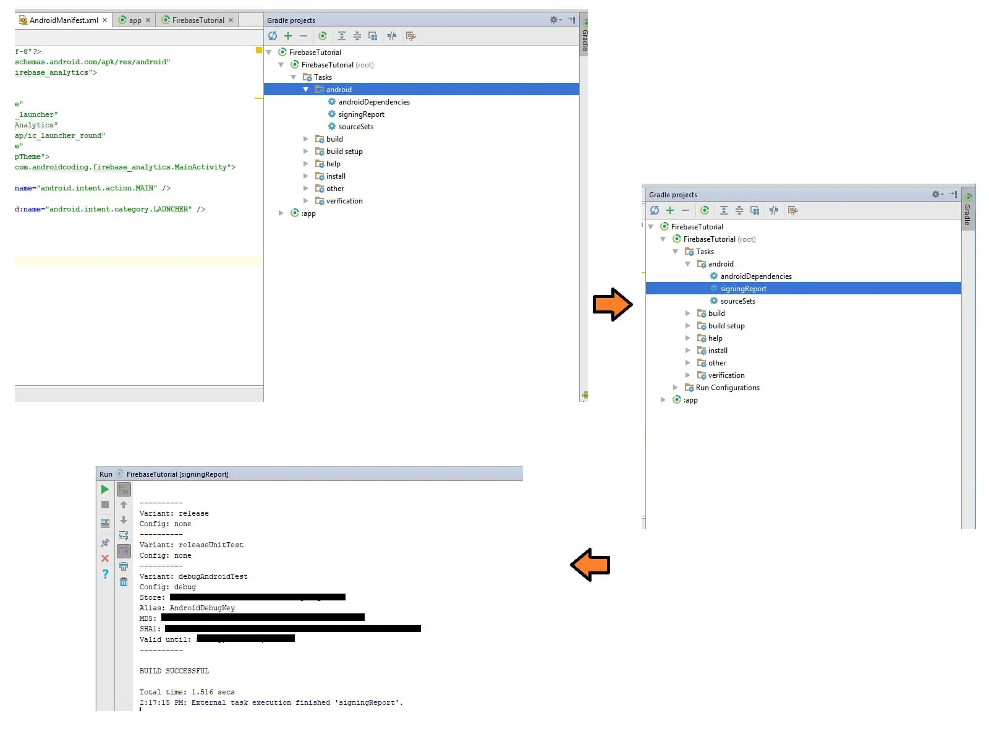Expand help folder in left Gradle tree

tap(305, 164)
